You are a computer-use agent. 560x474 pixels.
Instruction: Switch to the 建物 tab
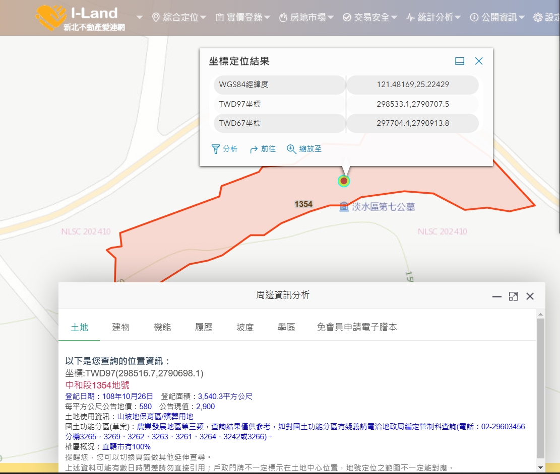point(121,327)
